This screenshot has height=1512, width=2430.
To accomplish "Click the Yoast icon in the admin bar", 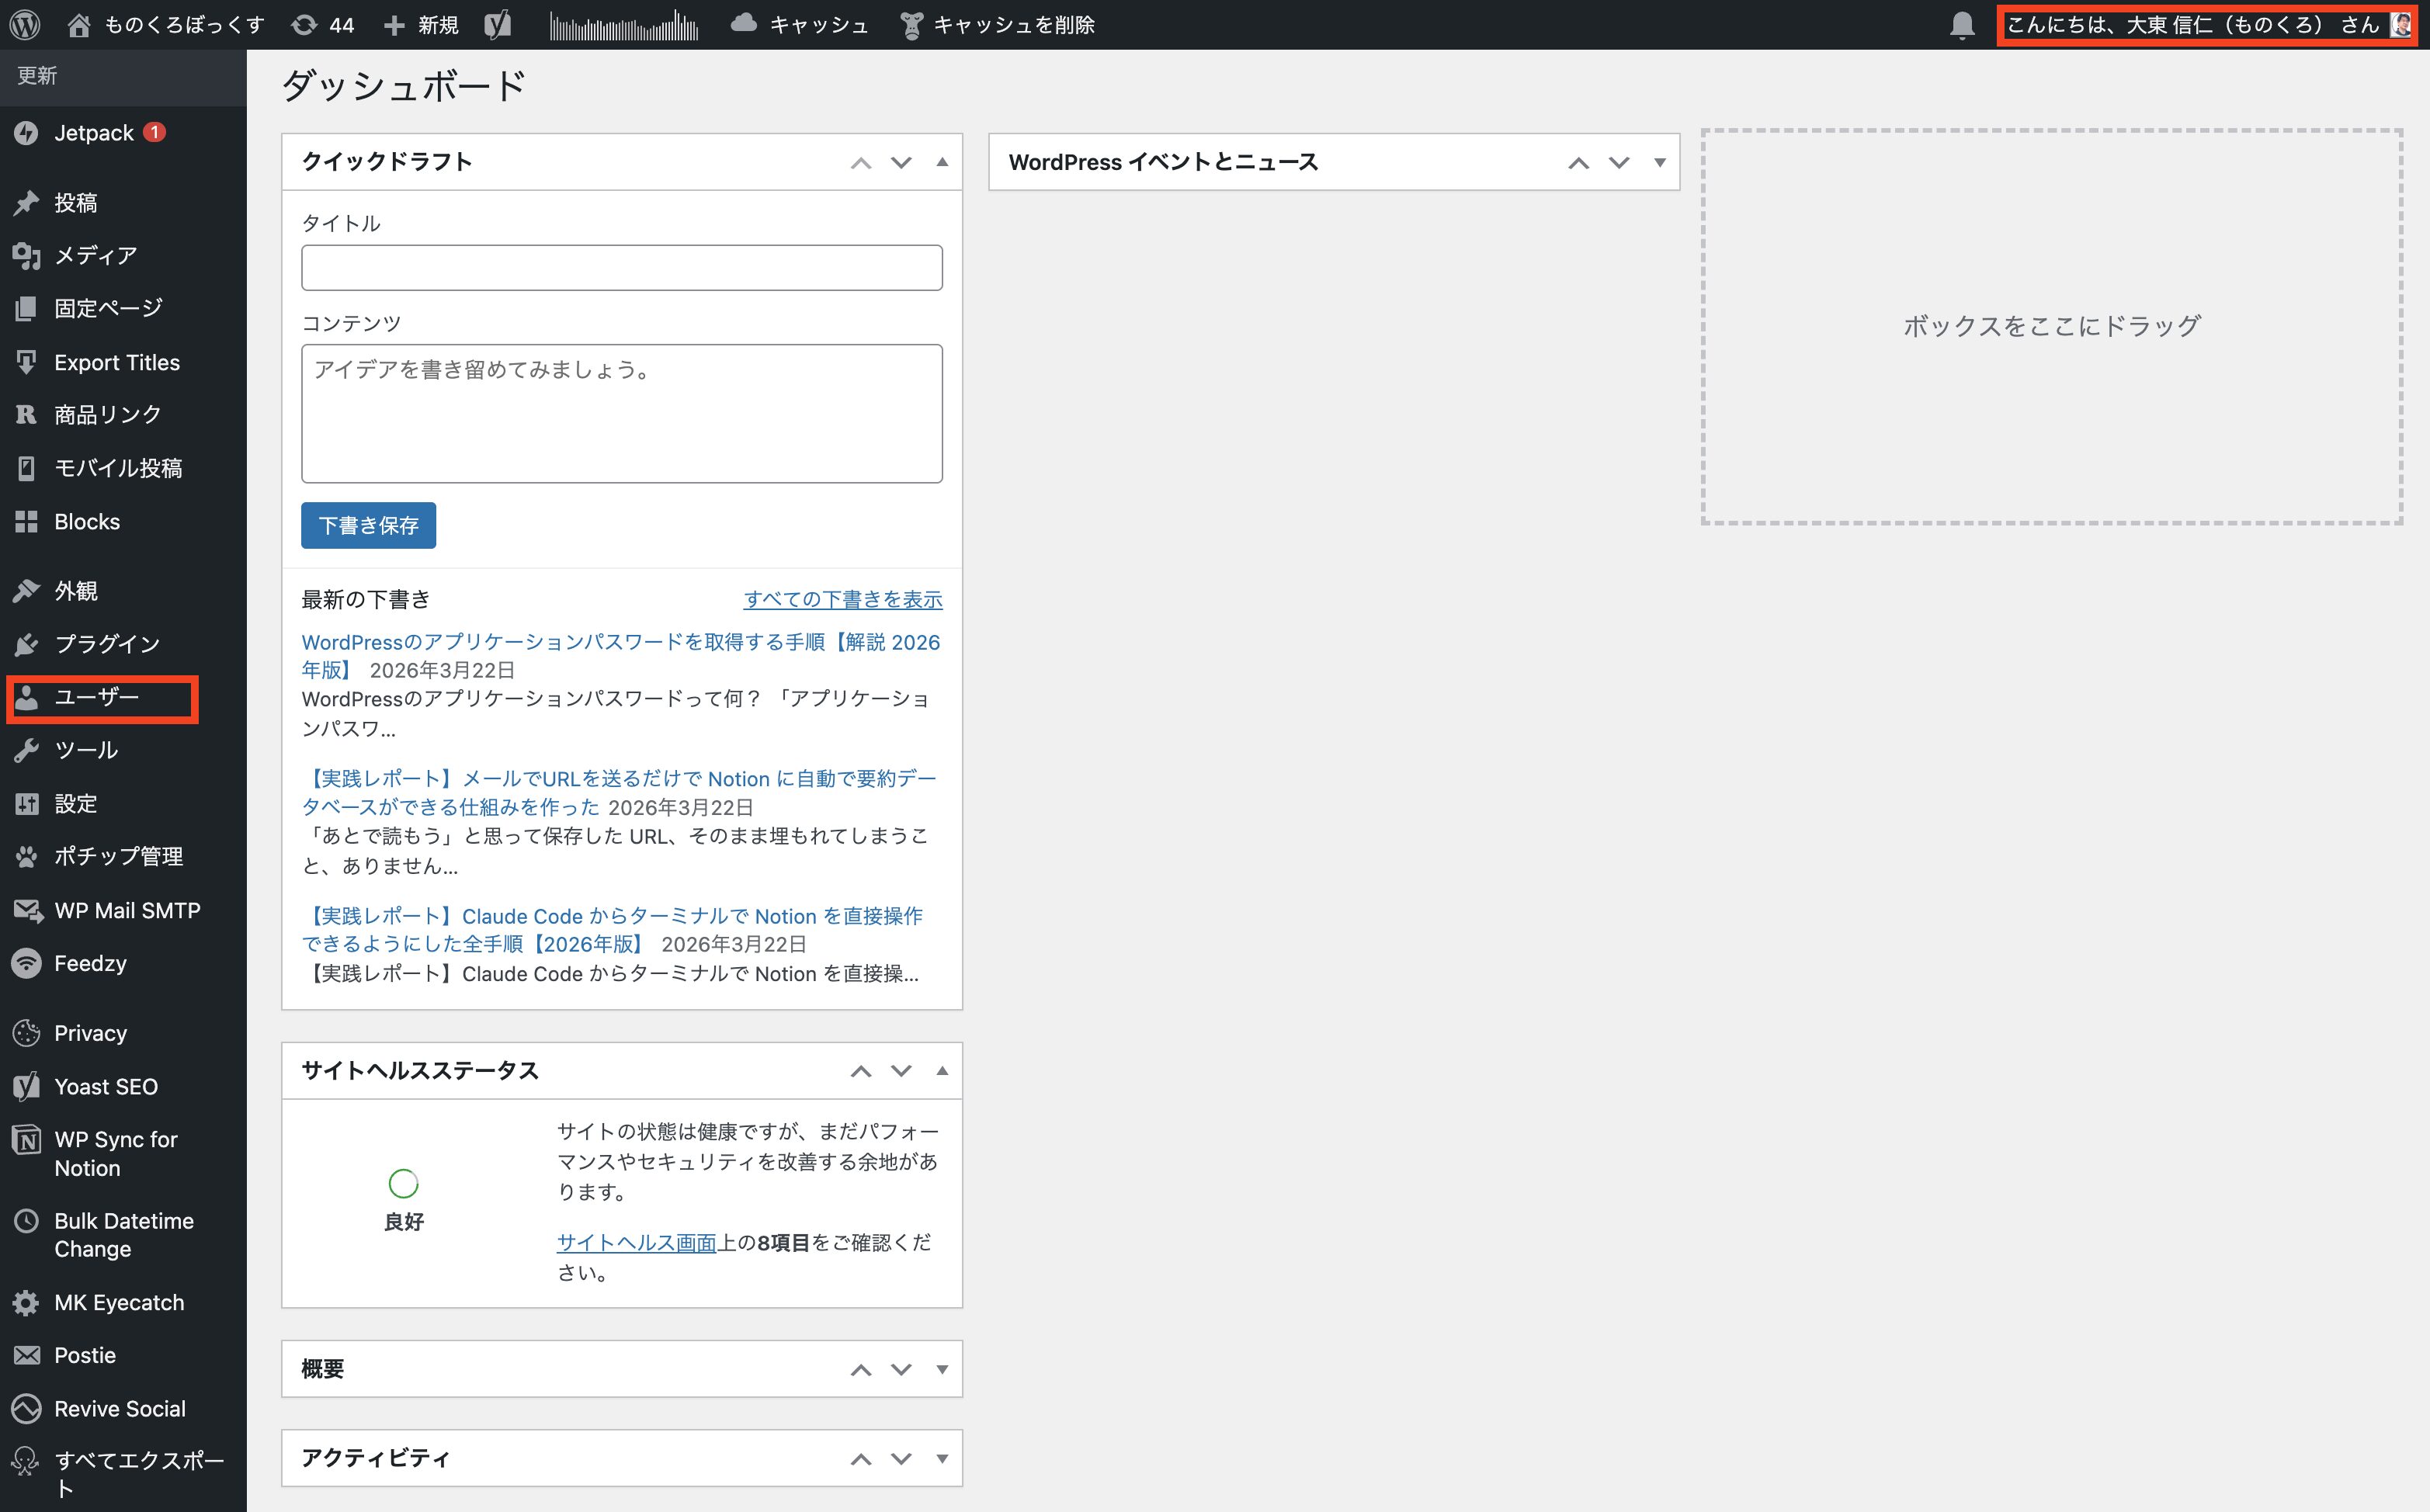I will tap(498, 25).
